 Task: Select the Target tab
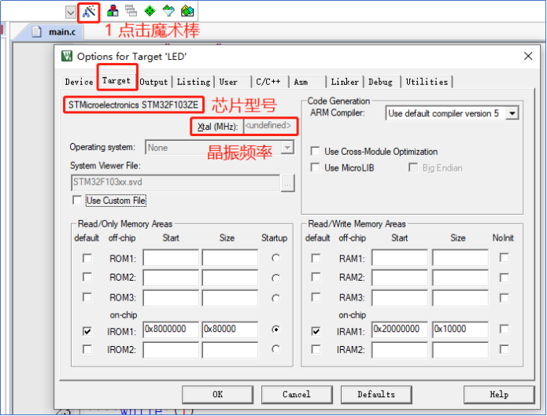pos(116,80)
